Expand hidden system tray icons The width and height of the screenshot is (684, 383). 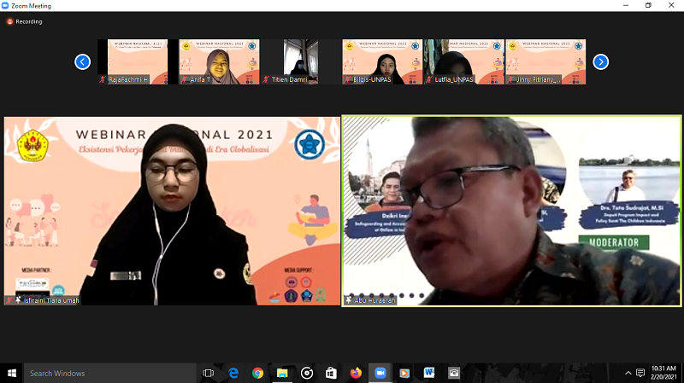click(628, 373)
